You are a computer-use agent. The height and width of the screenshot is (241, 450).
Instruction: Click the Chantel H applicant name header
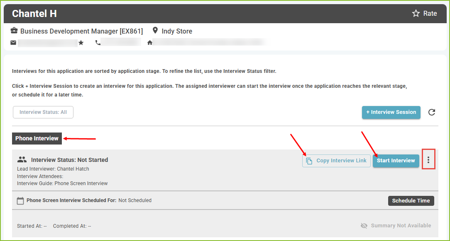tap(34, 13)
